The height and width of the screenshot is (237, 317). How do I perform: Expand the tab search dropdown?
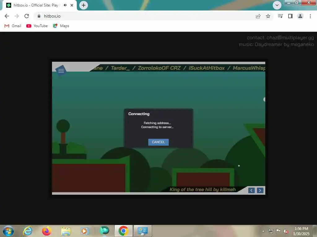point(277,5)
